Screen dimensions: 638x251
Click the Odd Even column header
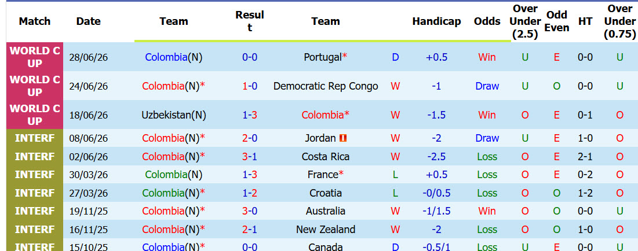[x=557, y=21]
